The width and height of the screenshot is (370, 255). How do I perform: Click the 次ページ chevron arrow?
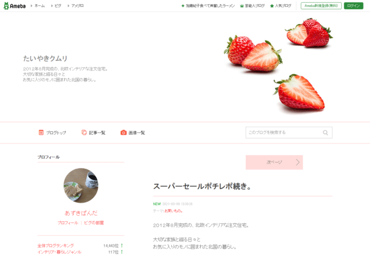point(298,162)
